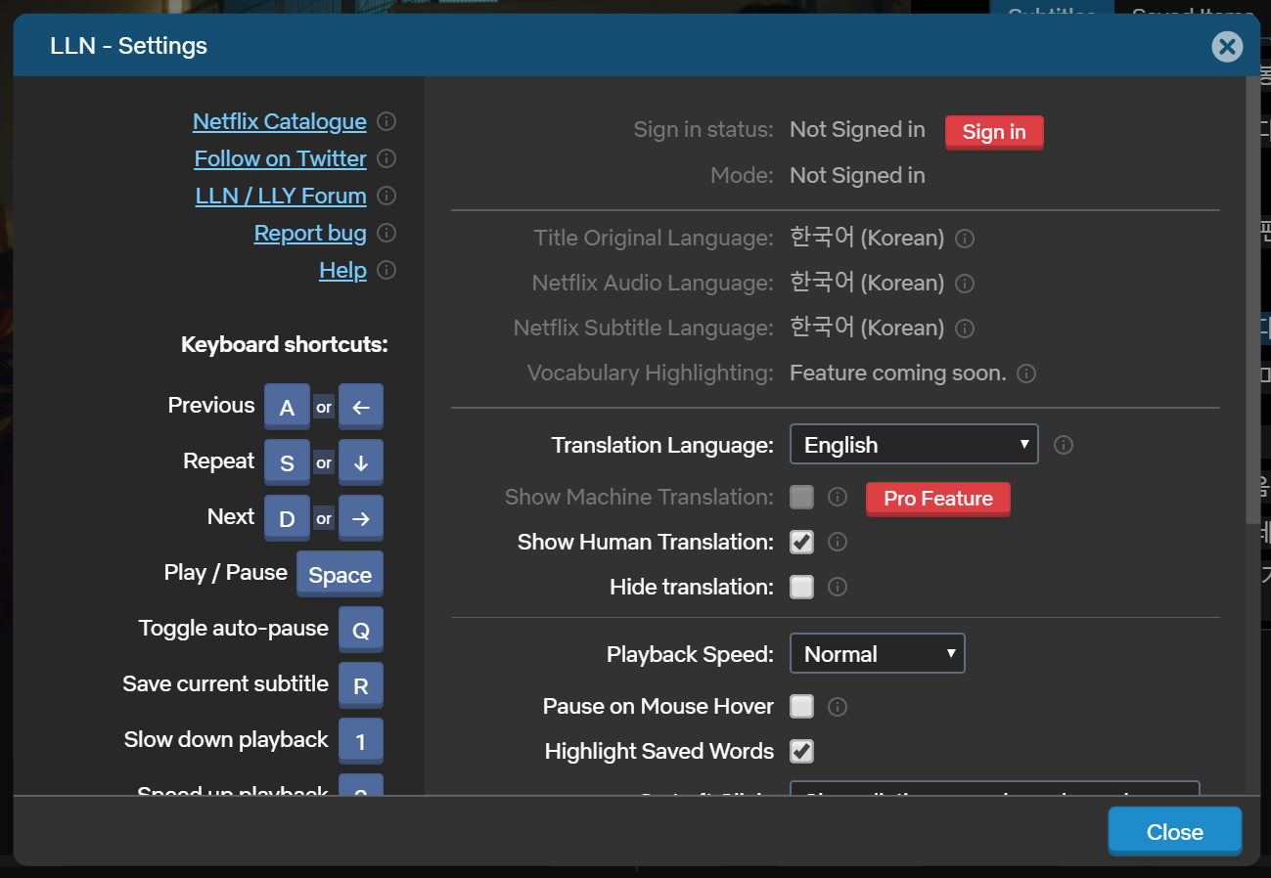Image resolution: width=1271 pixels, height=878 pixels.
Task: Enable the Hide translation checkbox
Action: tap(801, 587)
